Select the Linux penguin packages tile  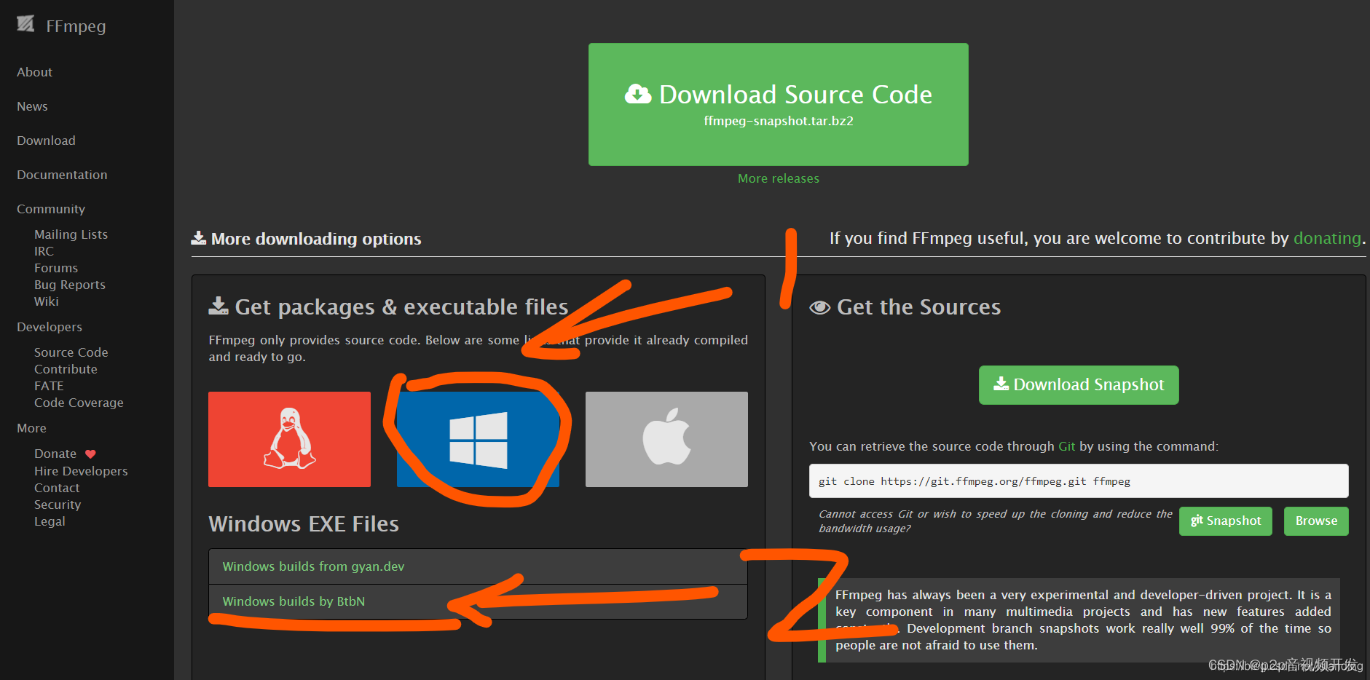click(289, 439)
